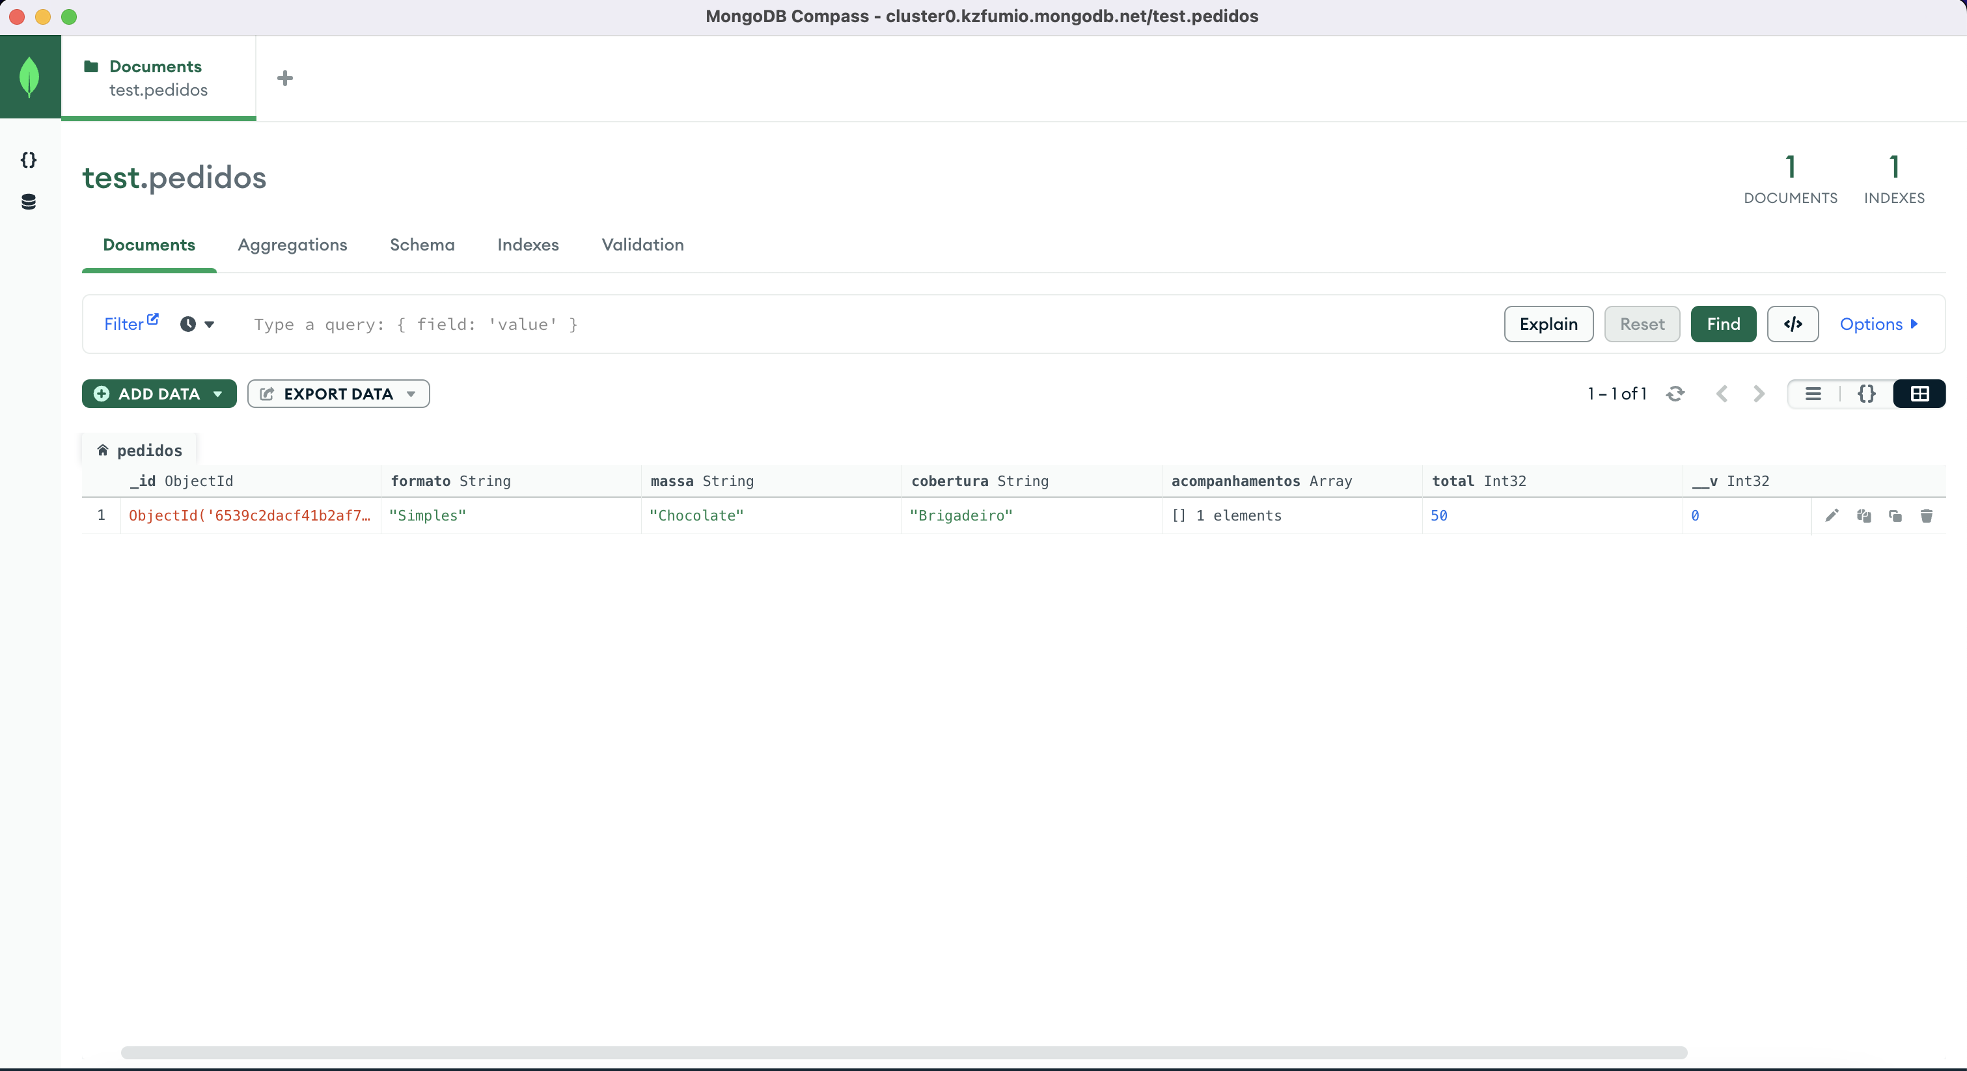1967x1071 pixels.
Task: Click the pencil edit document icon
Action: tap(1831, 515)
